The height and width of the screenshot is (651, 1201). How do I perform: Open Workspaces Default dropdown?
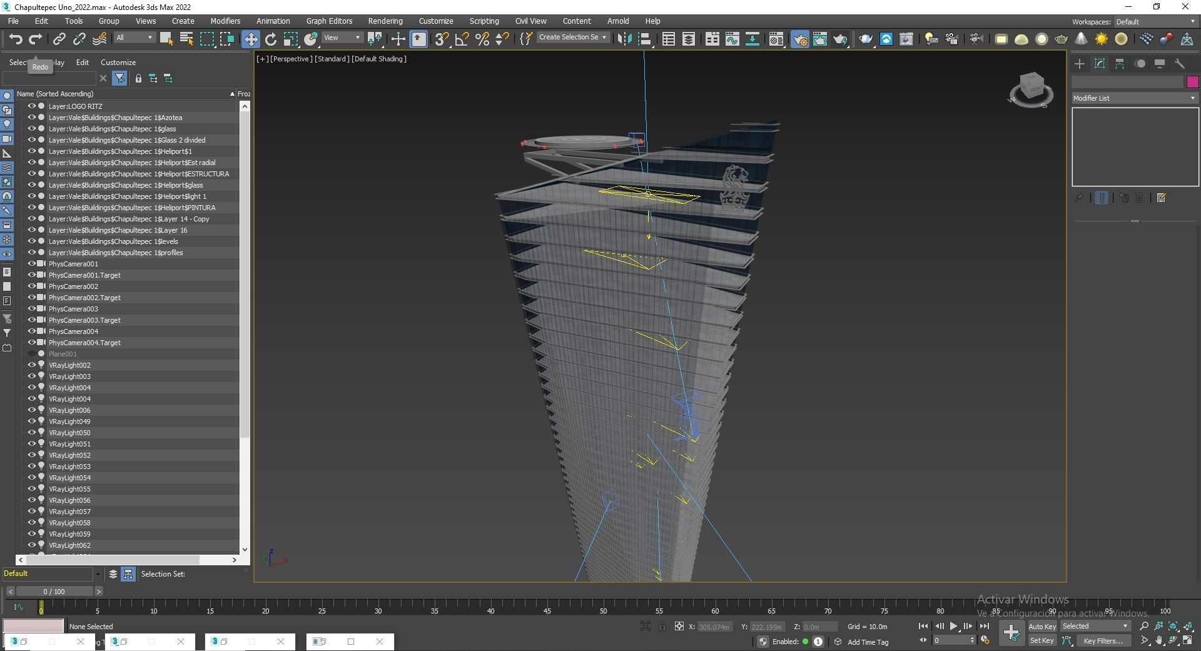[x=1155, y=21]
